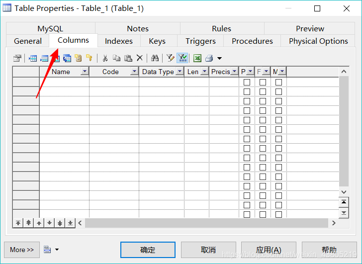Click the first row Name cell
362x264 pixels.
click(65, 82)
